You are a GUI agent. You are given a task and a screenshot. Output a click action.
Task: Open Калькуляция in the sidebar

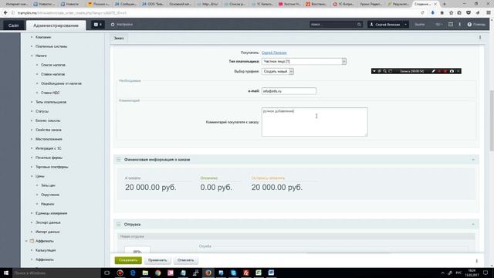[46, 250]
